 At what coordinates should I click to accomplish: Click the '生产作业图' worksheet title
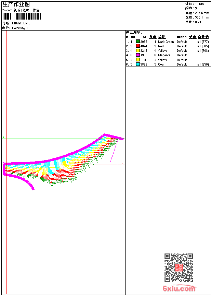pyautogui.click(x=16, y=4)
